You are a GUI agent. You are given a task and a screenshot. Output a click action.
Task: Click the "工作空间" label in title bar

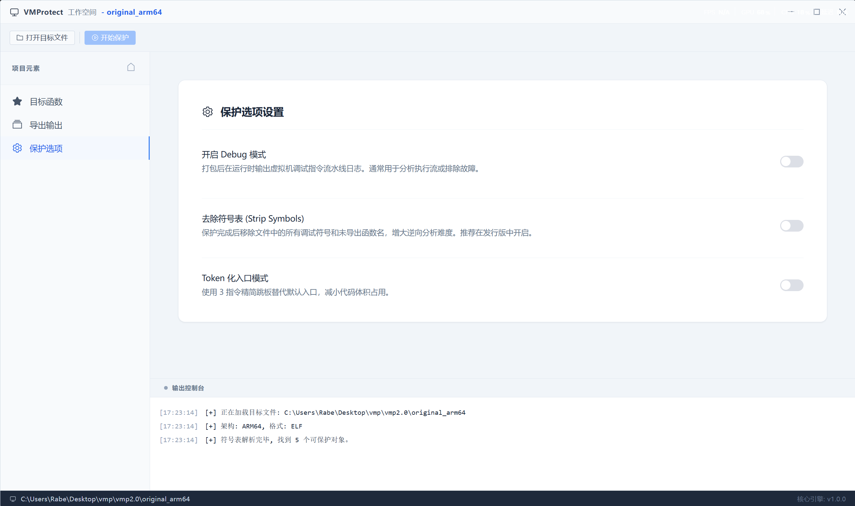82,12
